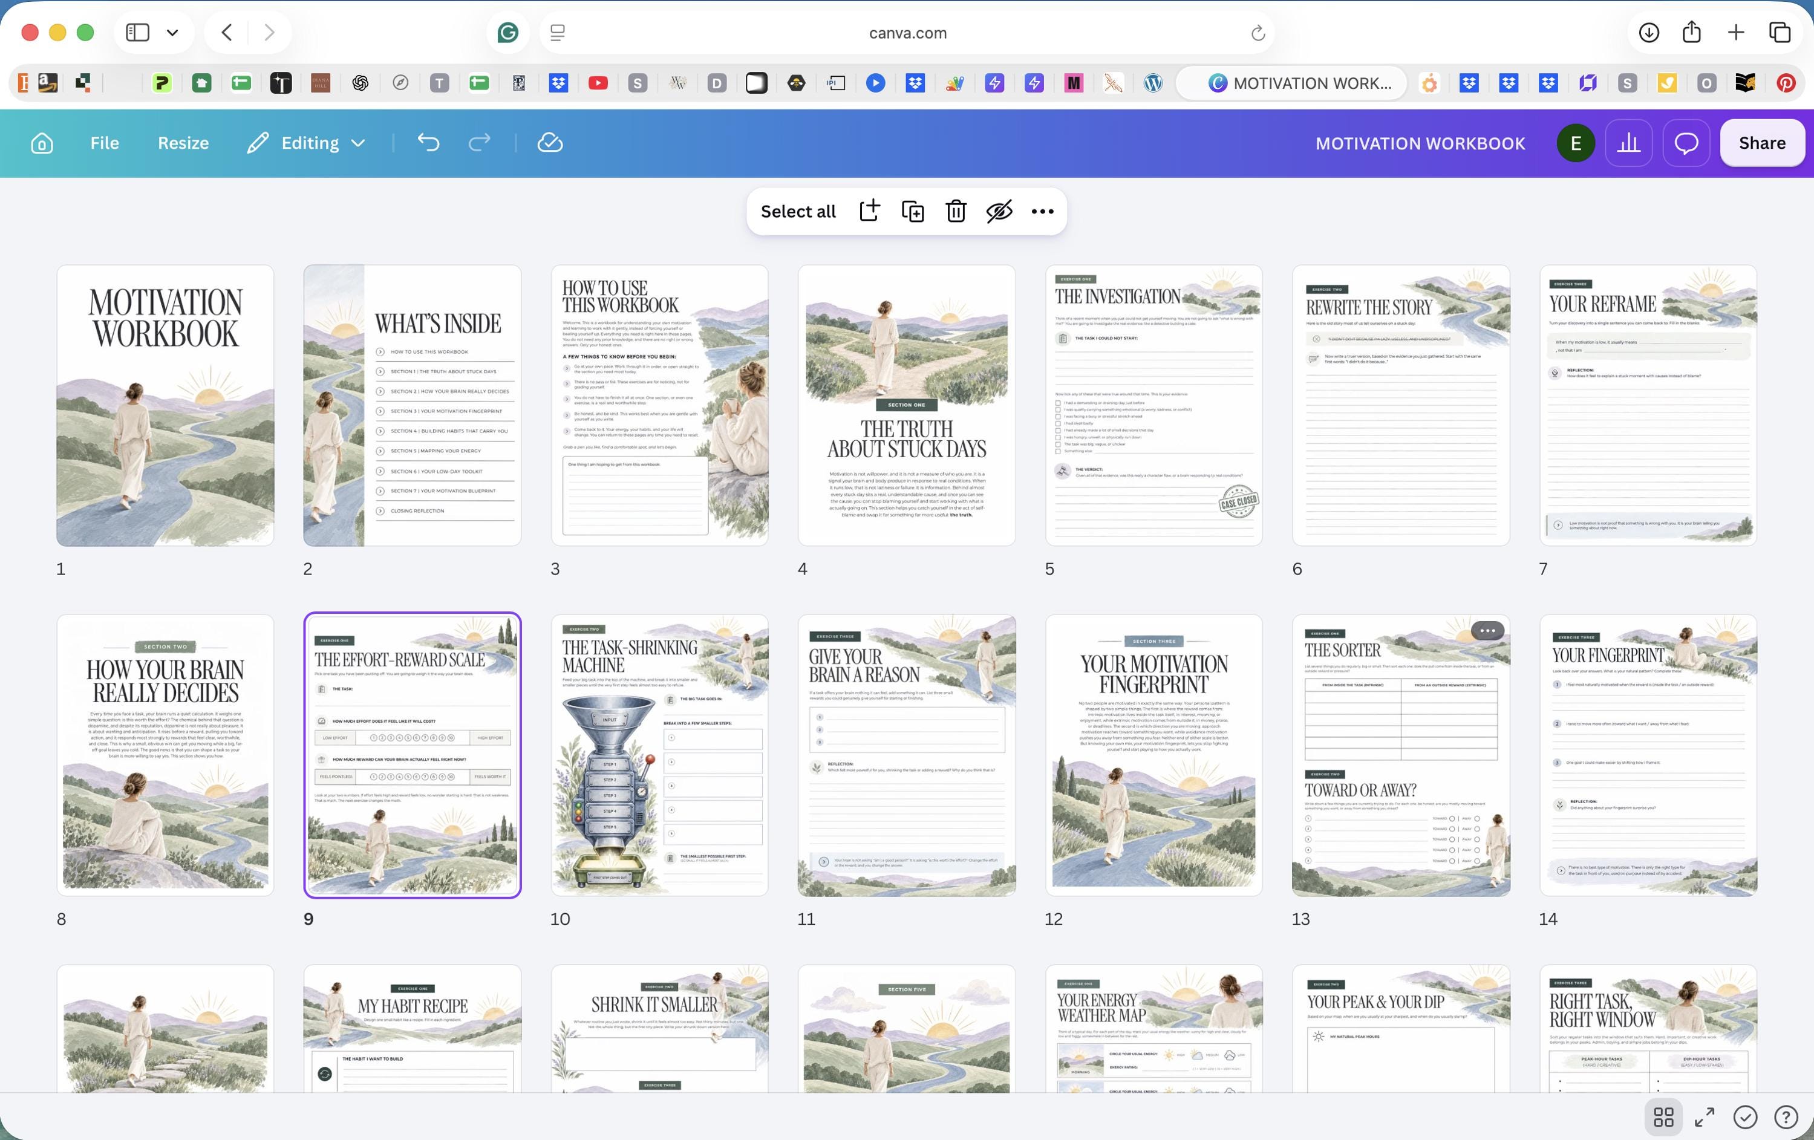Open the Pinterest pinned tab
This screenshot has height=1140, width=1814.
pos(1786,83)
